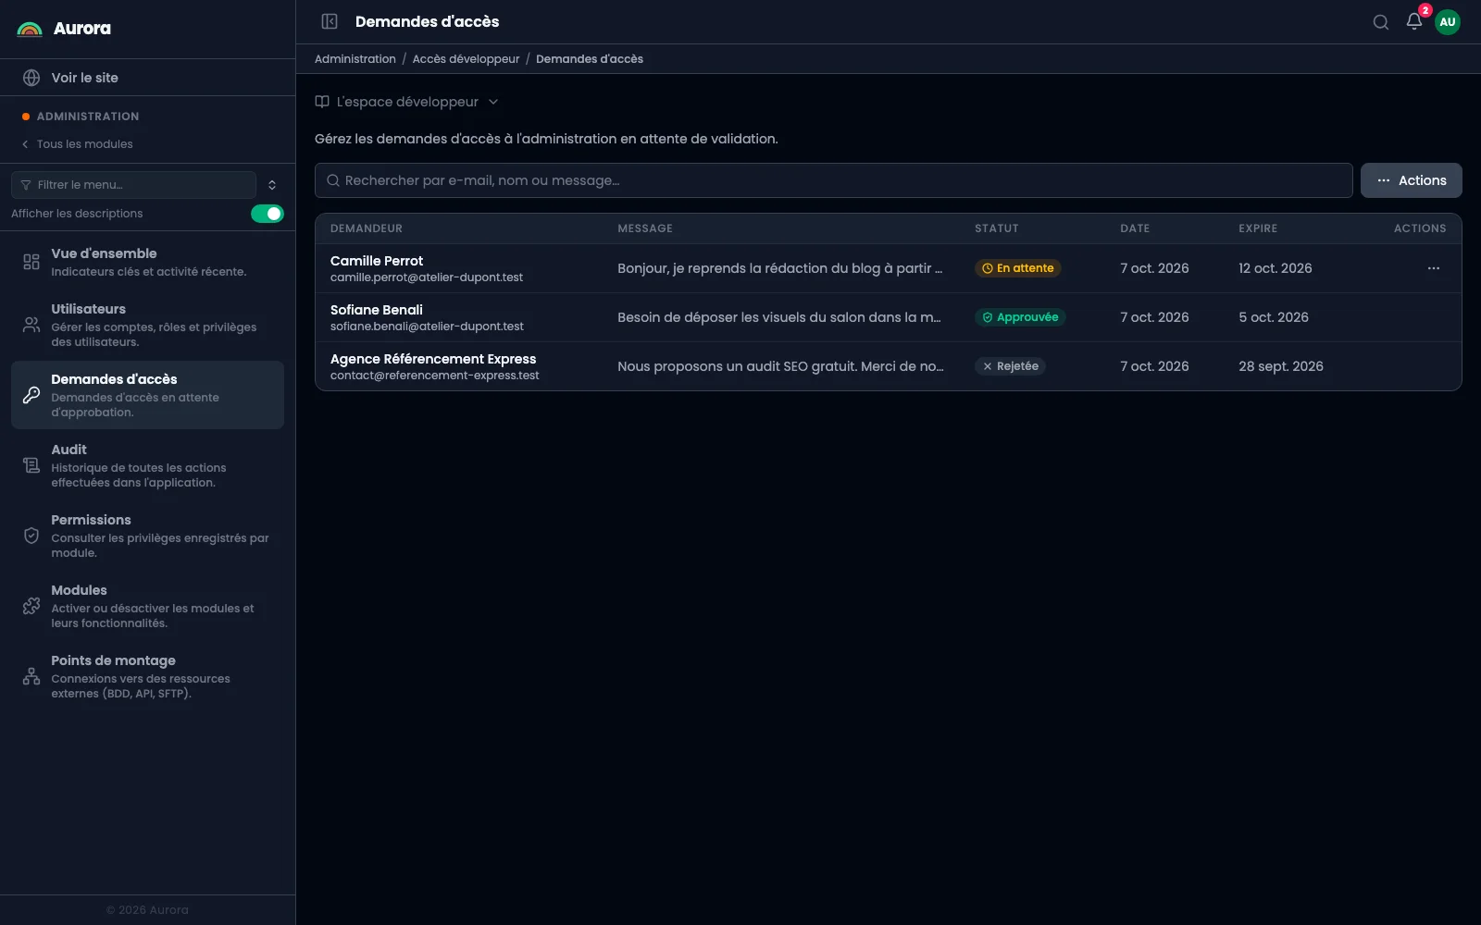Click the Utilisateurs people icon
The height and width of the screenshot is (925, 1481).
click(31, 325)
